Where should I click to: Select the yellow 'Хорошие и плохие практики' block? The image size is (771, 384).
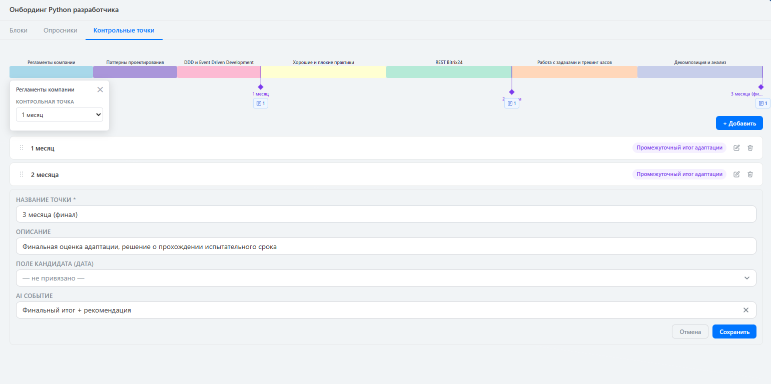(323, 72)
